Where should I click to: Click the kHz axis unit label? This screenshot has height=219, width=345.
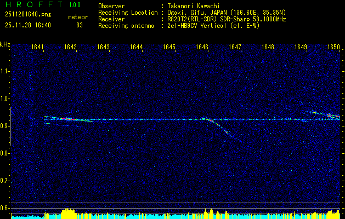tap(5, 44)
